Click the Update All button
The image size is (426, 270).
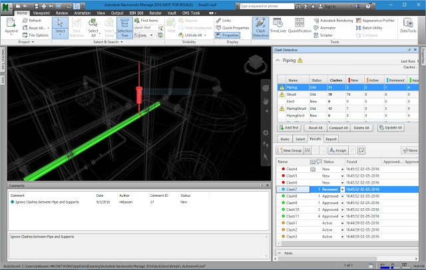click(391, 128)
